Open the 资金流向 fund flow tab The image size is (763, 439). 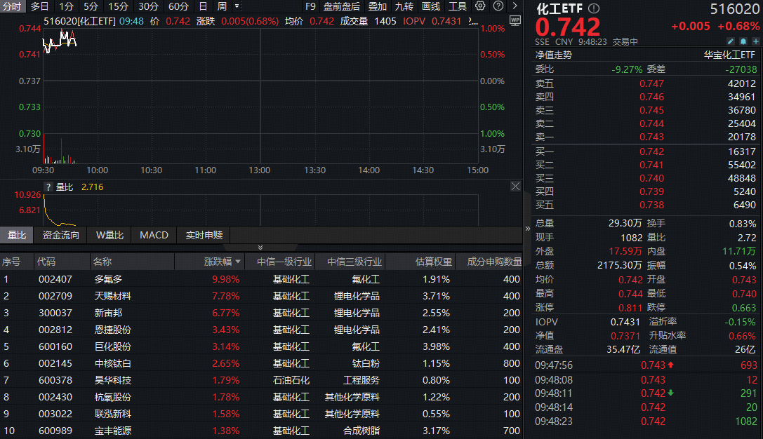[59, 235]
